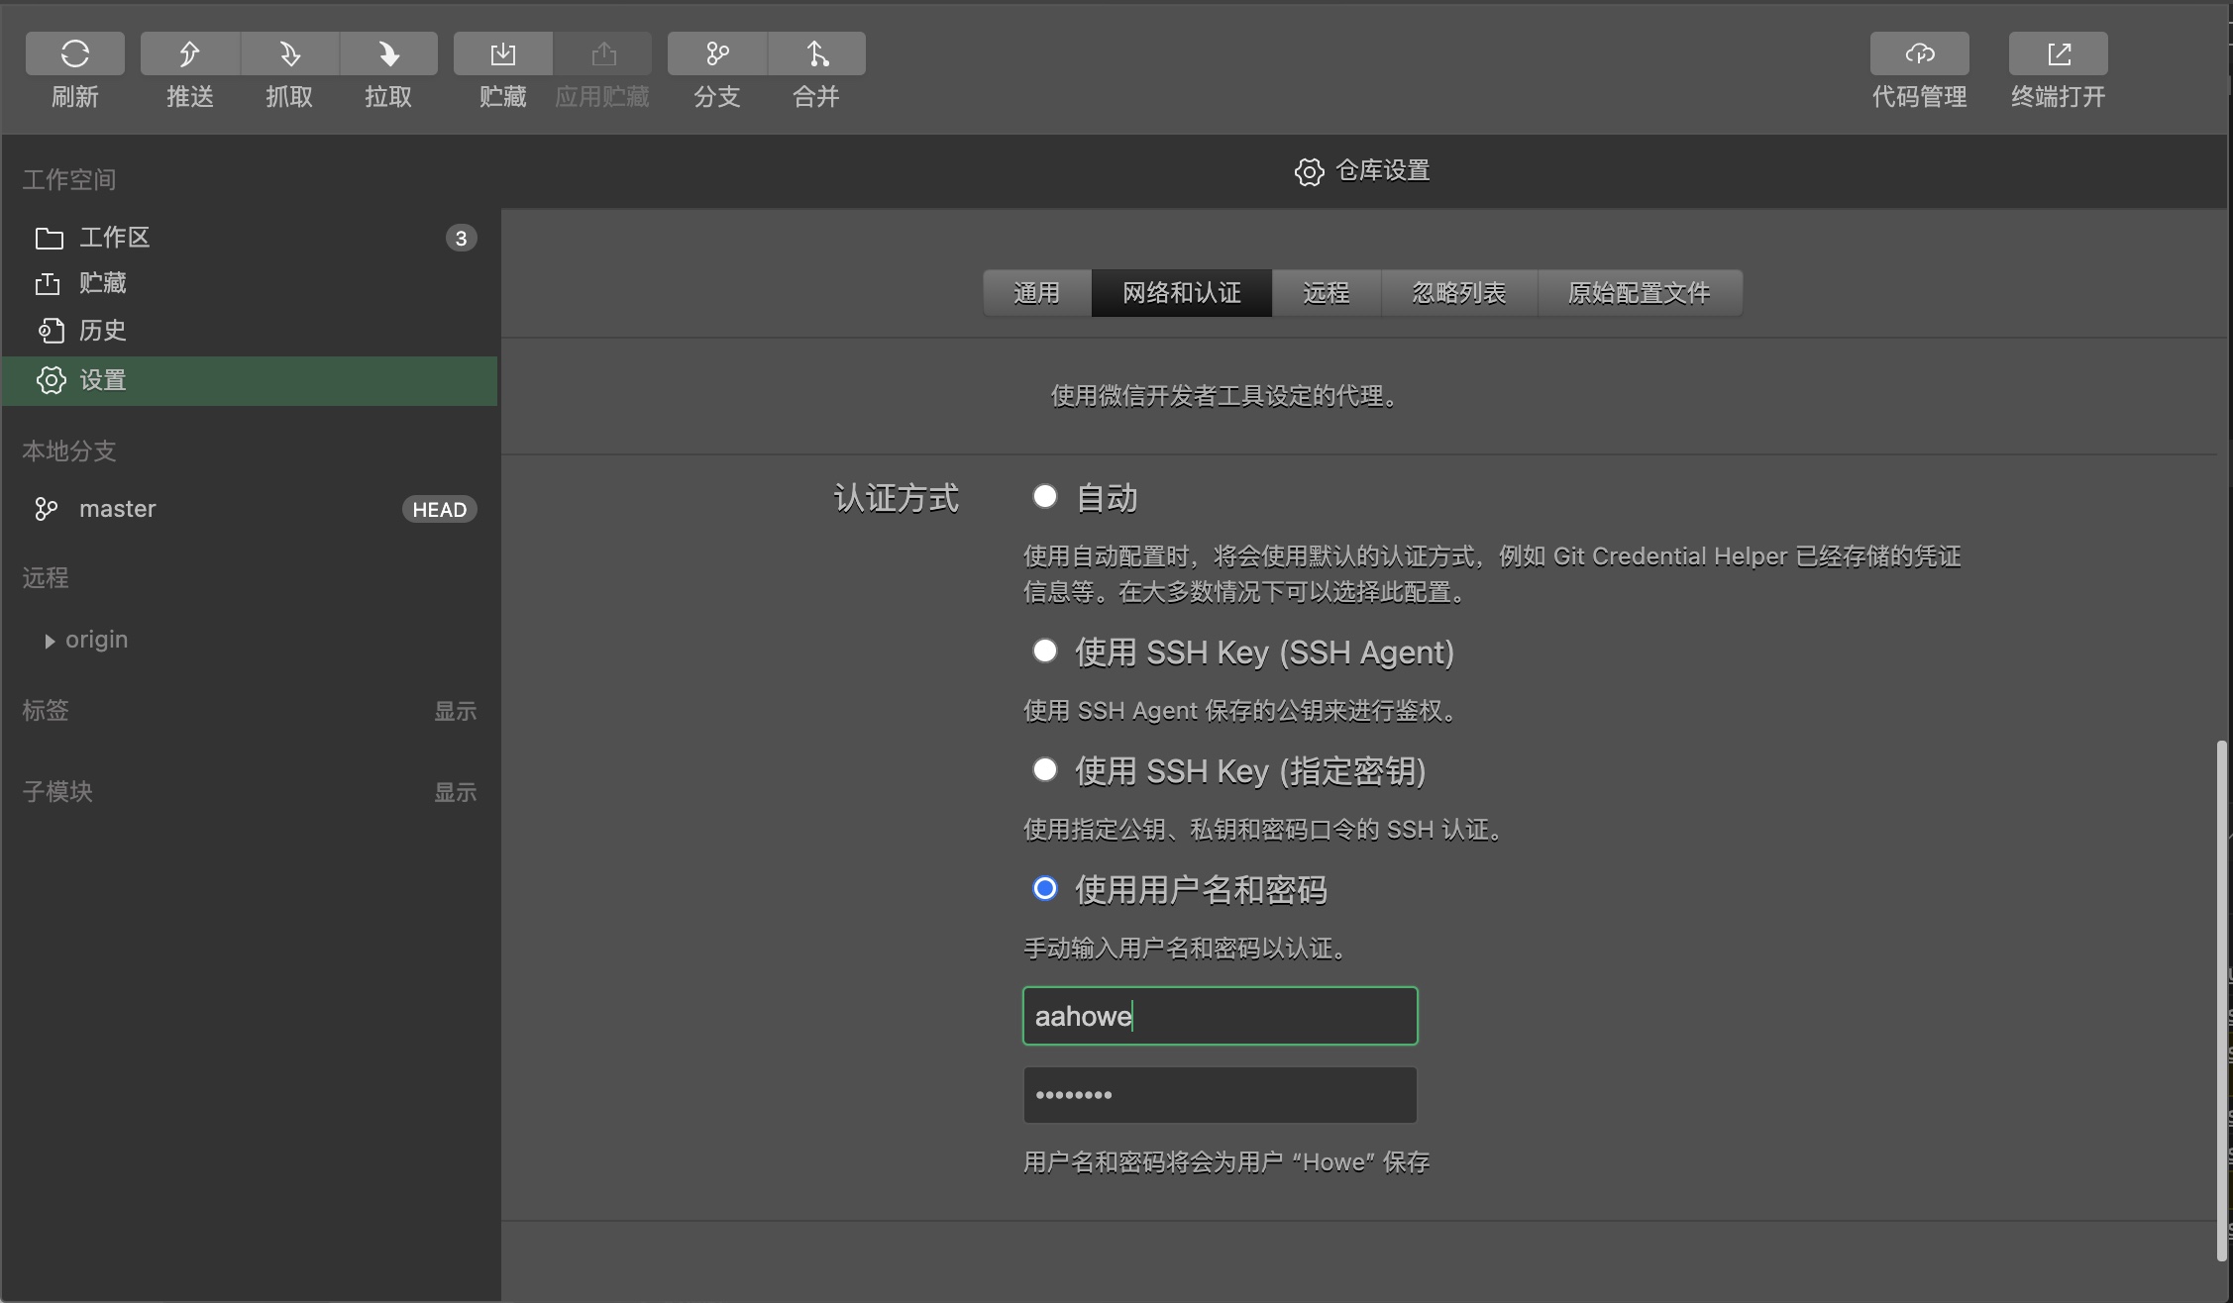
Task: Click the 应用贮藏 apply stash icon
Action: 602,53
